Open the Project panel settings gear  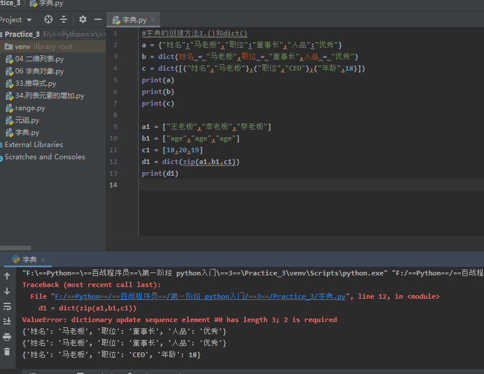[83, 19]
